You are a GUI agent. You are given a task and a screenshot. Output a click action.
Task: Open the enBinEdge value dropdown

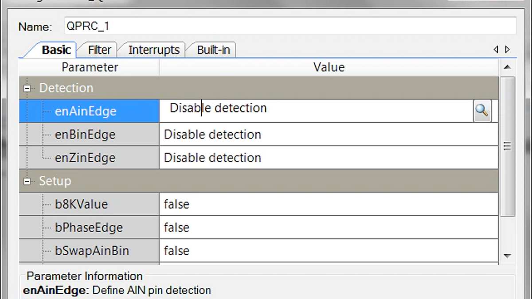click(328, 135)
